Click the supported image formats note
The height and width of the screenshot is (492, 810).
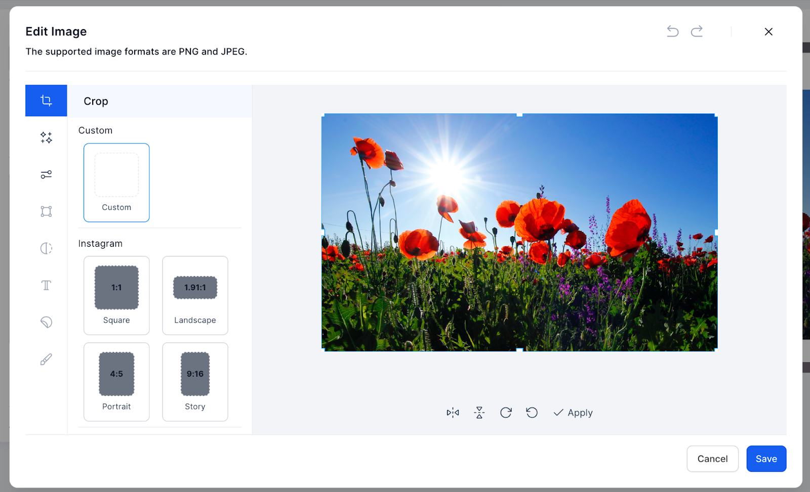tap(136, 52)
